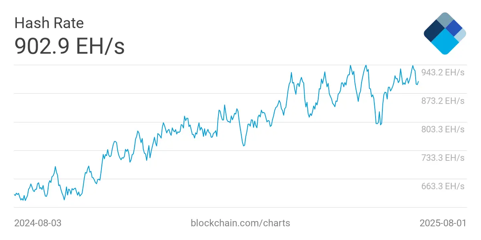The height and width of the screenshot is (240, 481).
Task: Click the 663.3 EH/s axis label
Action: pyautogui.click(x=443, y=186)
